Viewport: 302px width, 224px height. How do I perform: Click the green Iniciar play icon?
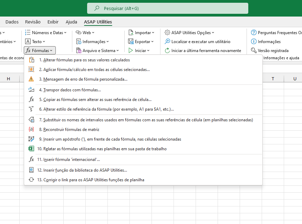pos(131,50)
